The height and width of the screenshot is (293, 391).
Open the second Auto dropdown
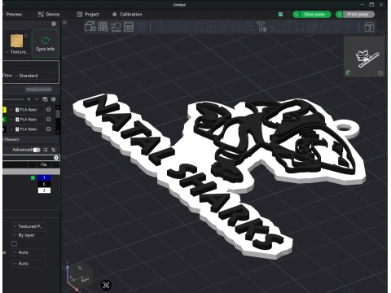pyautogui.click(x=29, y=264)
